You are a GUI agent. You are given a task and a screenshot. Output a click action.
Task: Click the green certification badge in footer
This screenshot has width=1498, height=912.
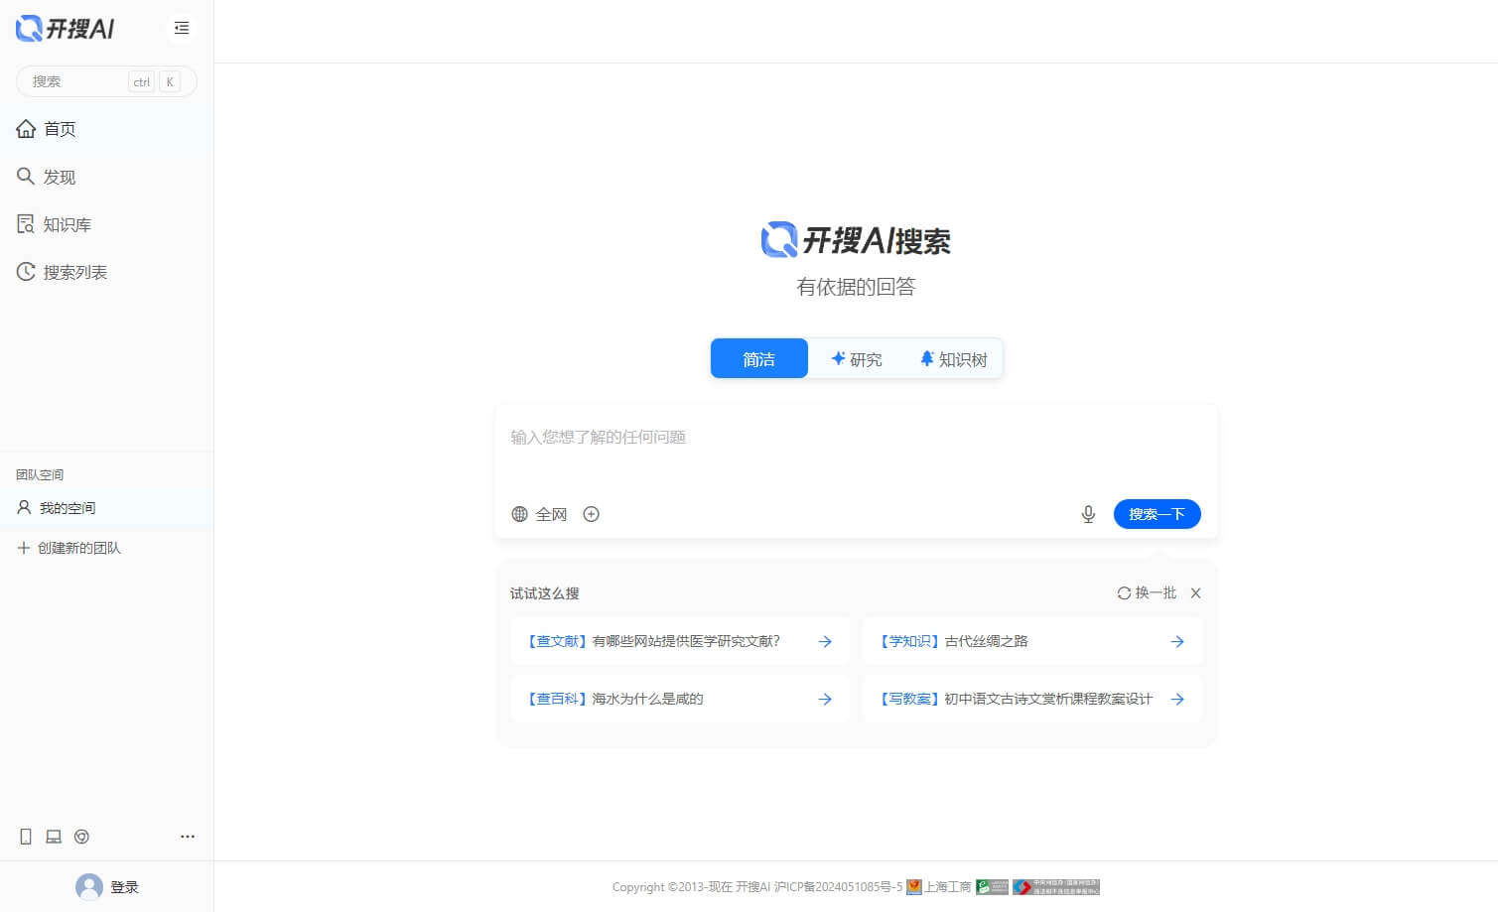(992, 887)
